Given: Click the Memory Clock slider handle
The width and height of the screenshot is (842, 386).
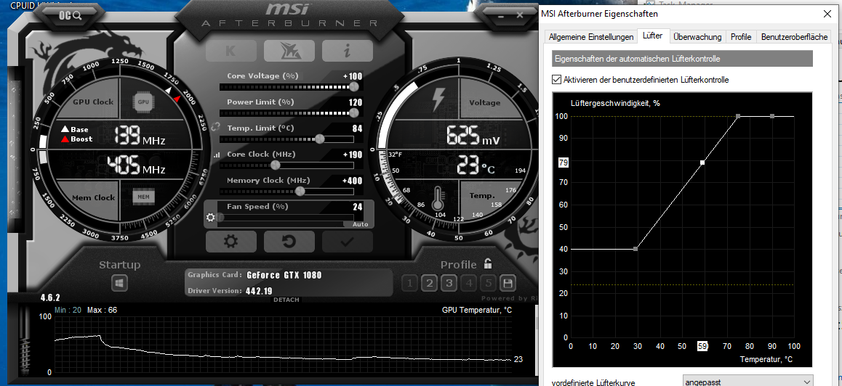Looking at the screenshot, I should 300,191.
